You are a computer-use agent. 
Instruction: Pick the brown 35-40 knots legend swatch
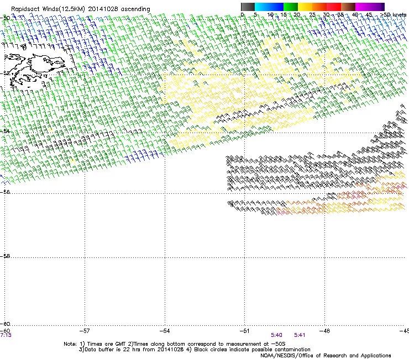pyautogui.click(x=348, y=7)
